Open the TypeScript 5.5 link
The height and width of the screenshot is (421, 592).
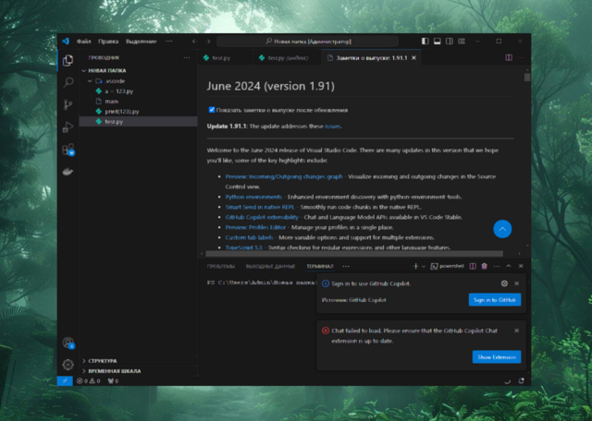(x=243, y=247)
